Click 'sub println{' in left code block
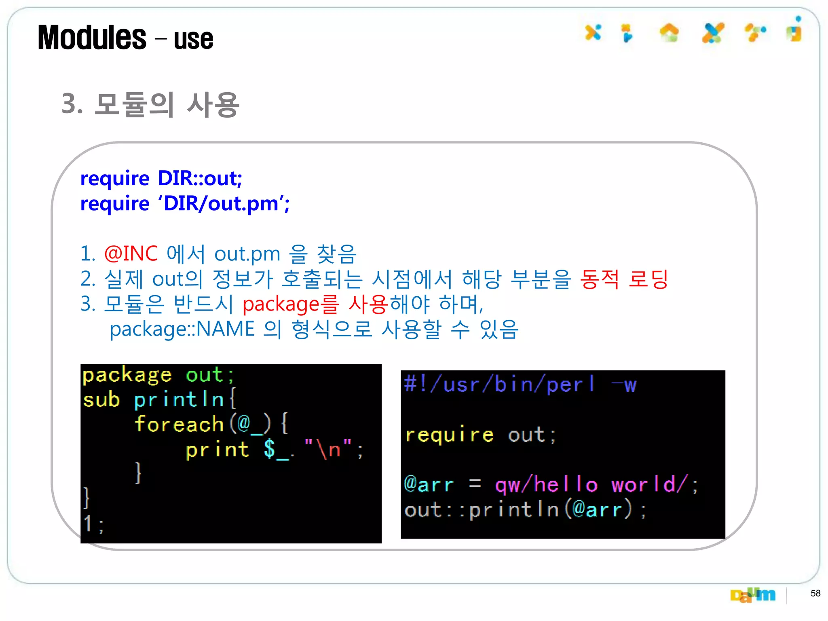The width and height of the screenshot is (828, 621). pos(160,399)
